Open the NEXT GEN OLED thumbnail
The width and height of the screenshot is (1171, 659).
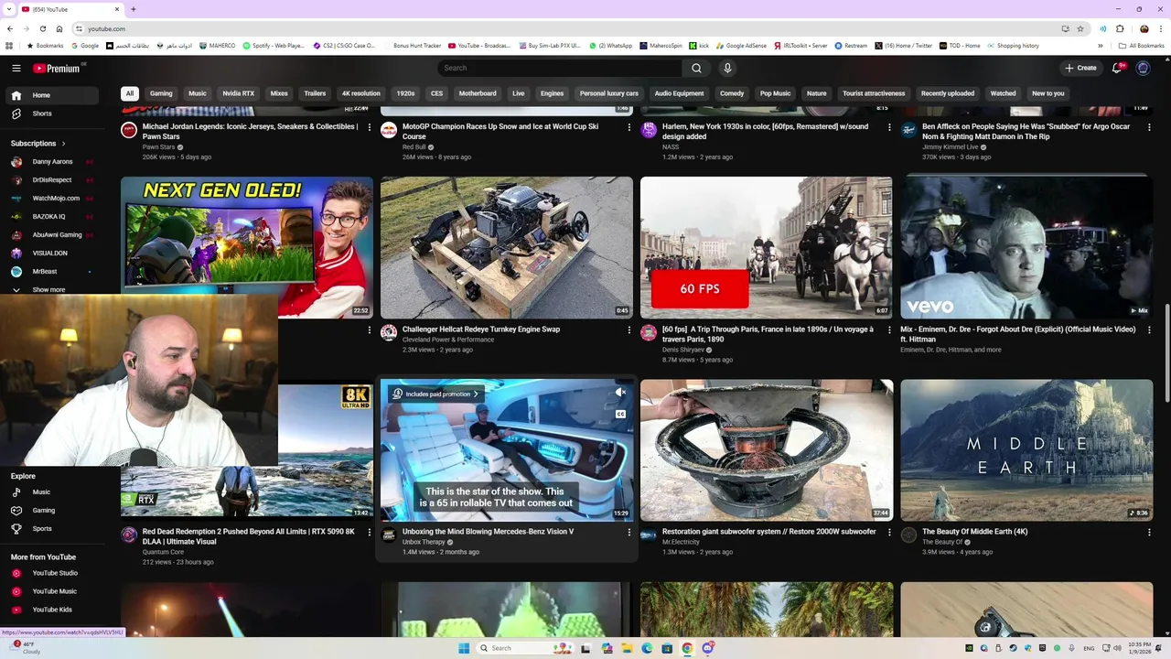pyautogui.click(x=247, y=247)
